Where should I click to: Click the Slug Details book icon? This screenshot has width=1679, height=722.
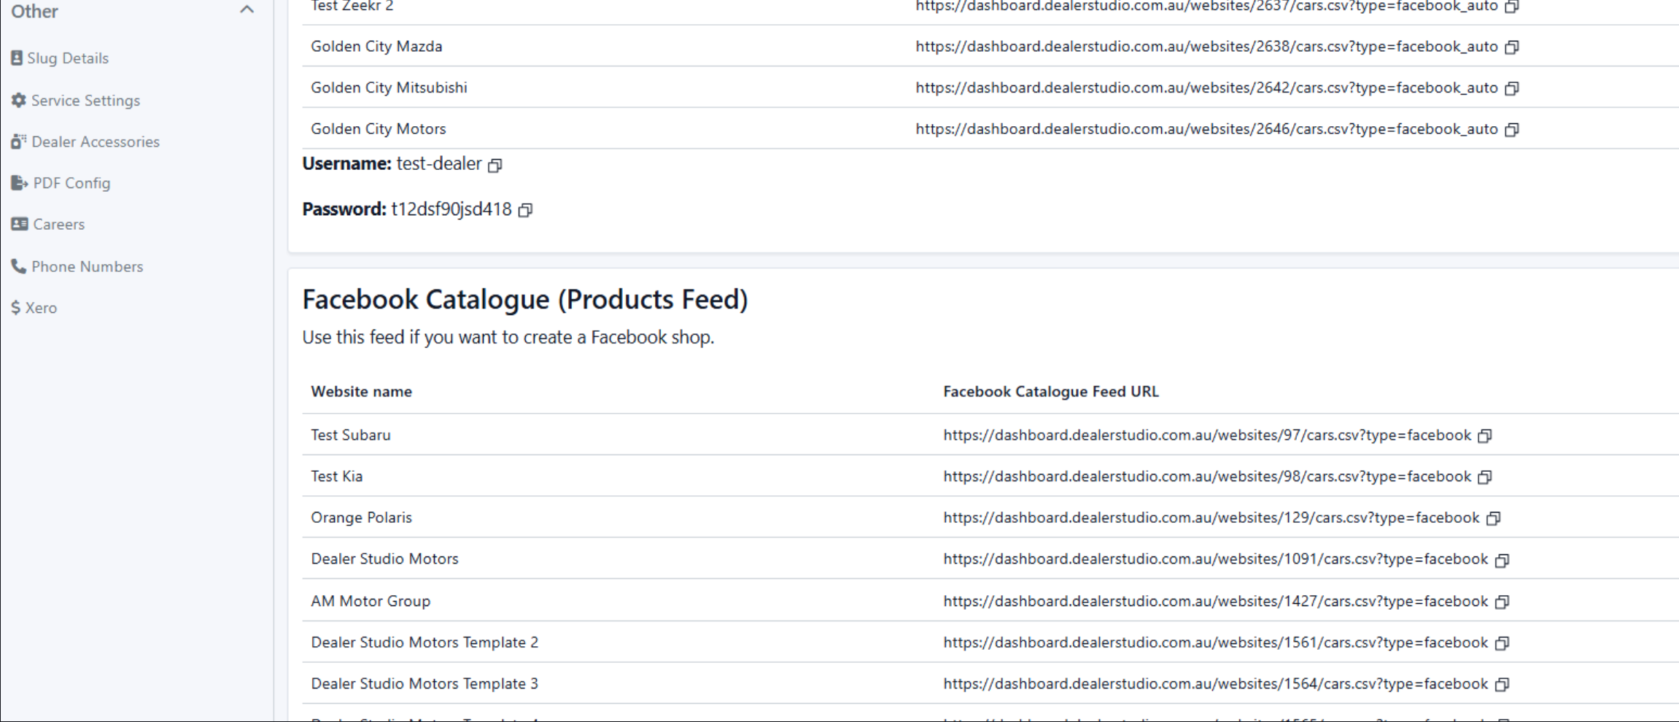click(x=17, y=58)
